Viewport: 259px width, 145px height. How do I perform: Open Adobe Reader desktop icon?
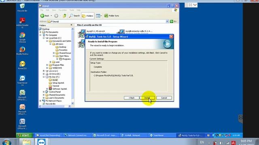(22, 23)
